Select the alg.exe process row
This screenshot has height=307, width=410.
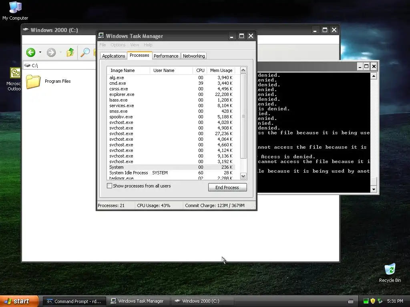click(171, 78)
